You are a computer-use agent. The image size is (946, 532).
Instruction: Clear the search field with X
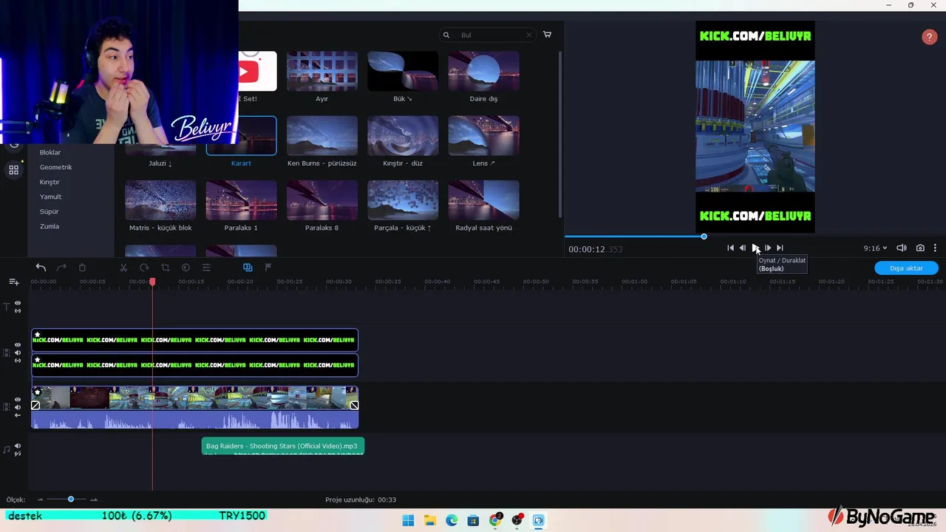(529, 35)
